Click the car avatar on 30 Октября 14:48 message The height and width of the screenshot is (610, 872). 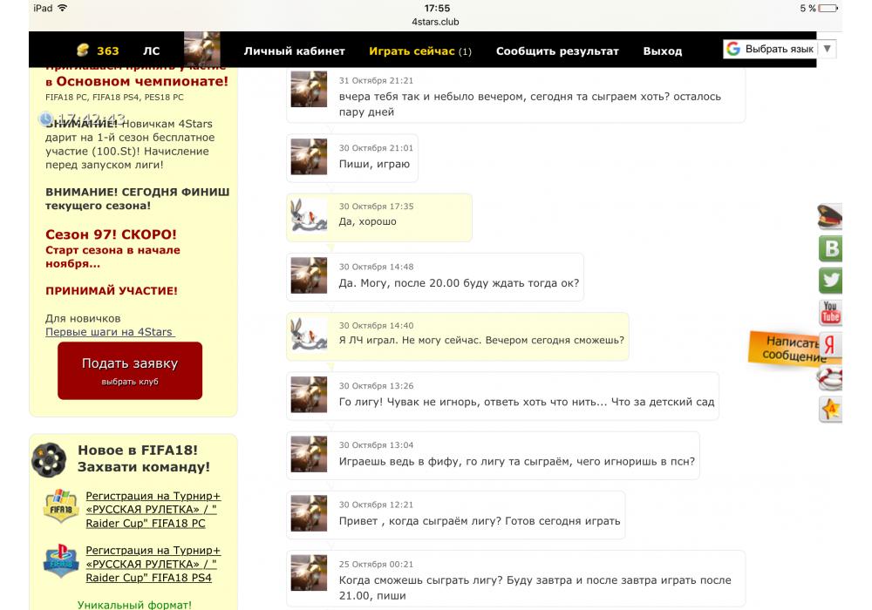[309, 275]
